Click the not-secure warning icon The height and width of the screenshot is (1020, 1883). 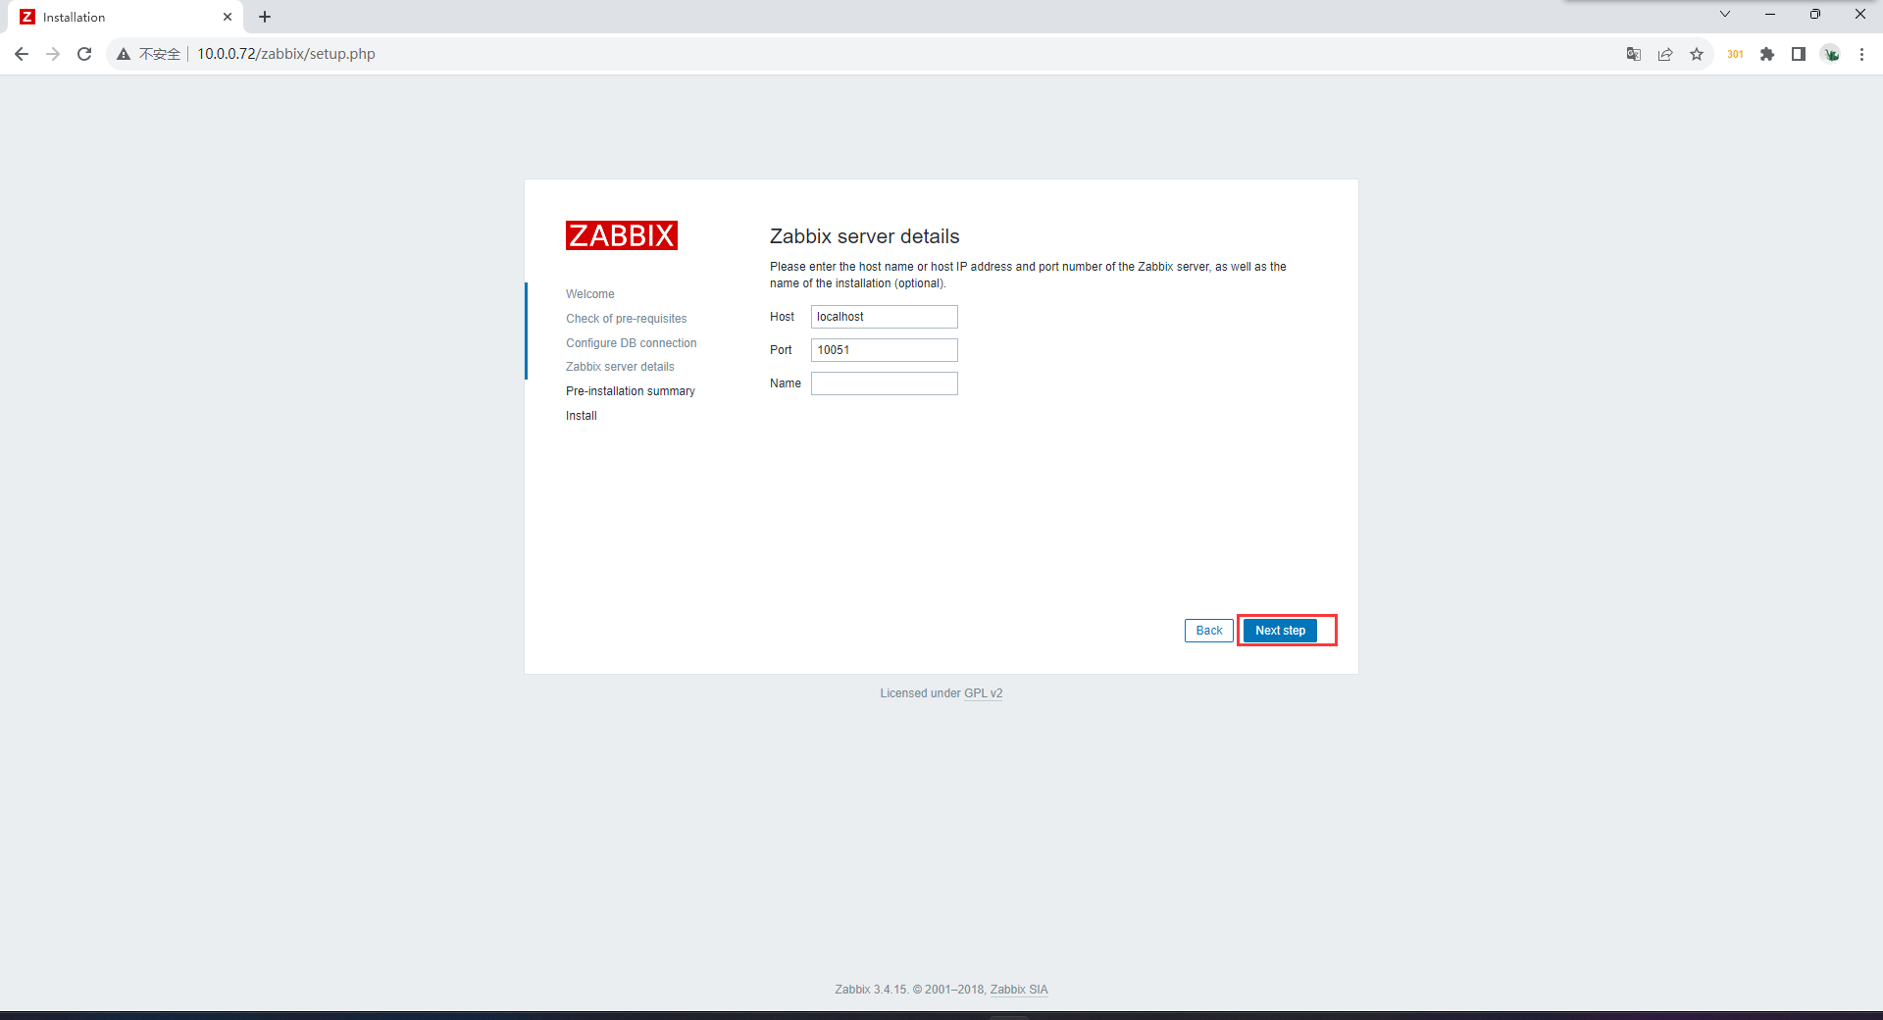coord(124,54)
